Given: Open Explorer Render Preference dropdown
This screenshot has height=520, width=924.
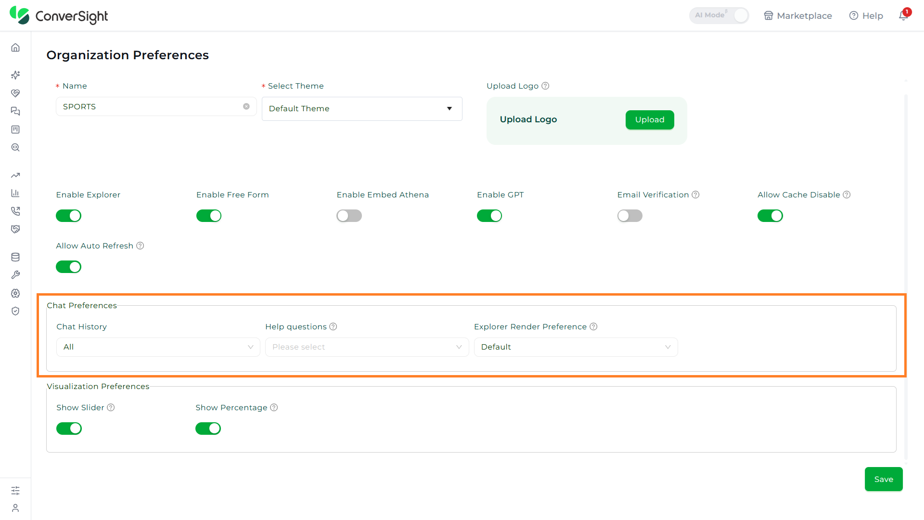Looking at the screenshot, I should (576, 347).
